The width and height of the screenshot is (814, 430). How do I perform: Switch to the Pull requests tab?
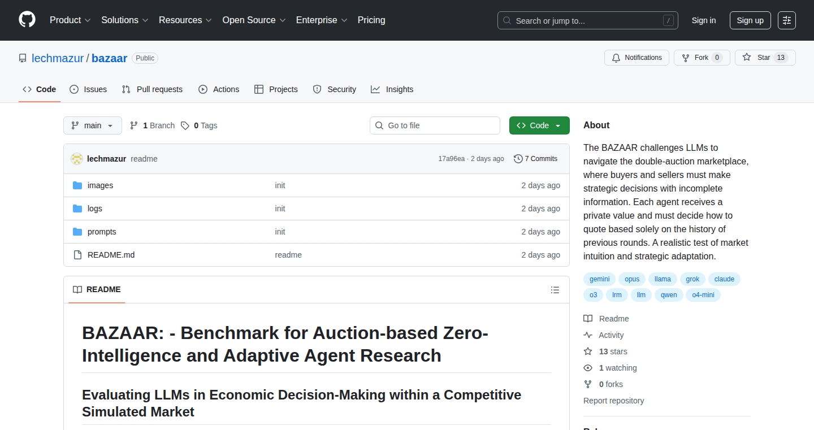pos(153,89)
